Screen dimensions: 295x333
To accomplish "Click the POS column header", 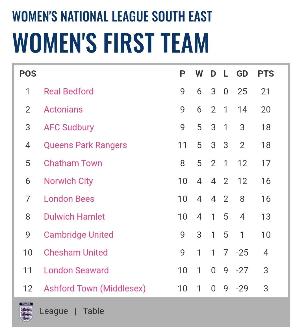I will [x=28, y=74].
